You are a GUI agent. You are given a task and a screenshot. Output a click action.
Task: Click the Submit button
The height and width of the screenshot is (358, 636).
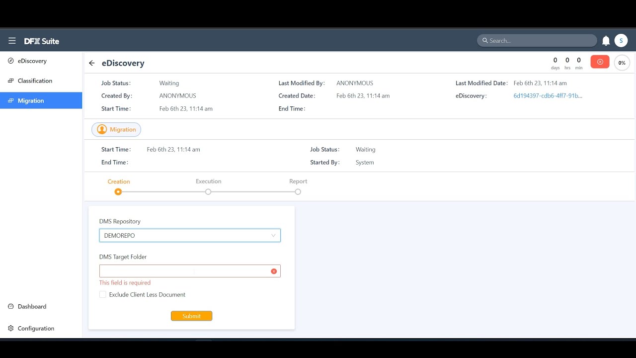click(191, 316)
